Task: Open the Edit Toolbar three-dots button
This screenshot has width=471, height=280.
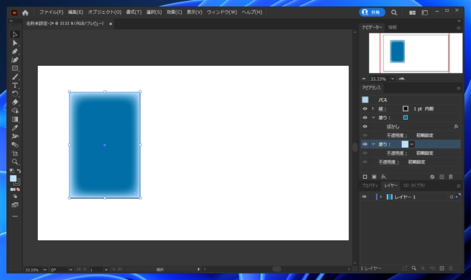Action: click(15, 216)
